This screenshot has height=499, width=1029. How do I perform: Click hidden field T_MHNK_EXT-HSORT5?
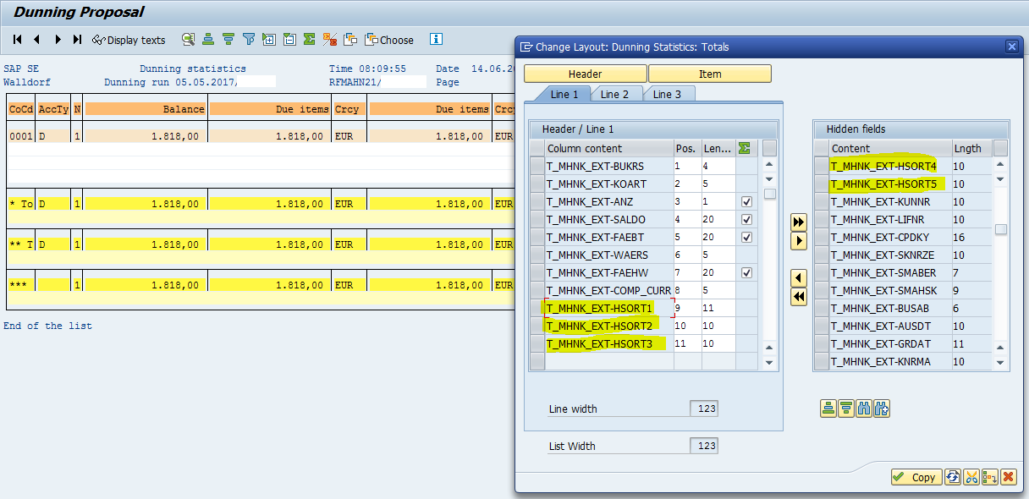pos(889,184)
